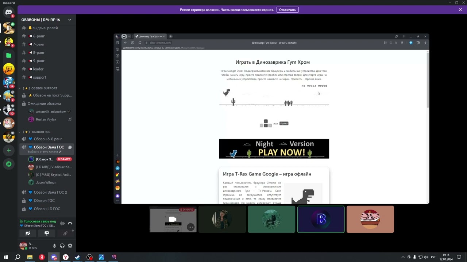Open Discord direct messages home
Screen dimensions: 467x262
[x=9, y=12]
